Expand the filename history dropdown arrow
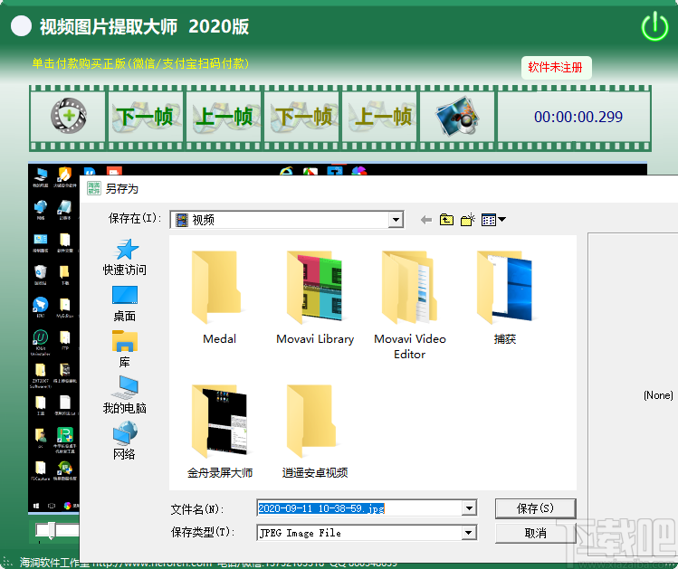Viewport: 678px width, 569px height. (469, 508)
